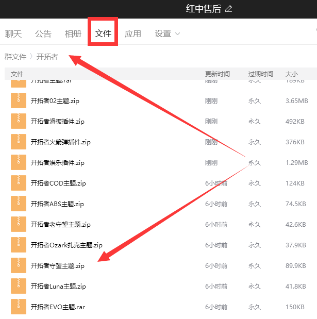Click the 群文件 breadcrumb link
This screenshot has height=319, width=317.
click(15, 57)
